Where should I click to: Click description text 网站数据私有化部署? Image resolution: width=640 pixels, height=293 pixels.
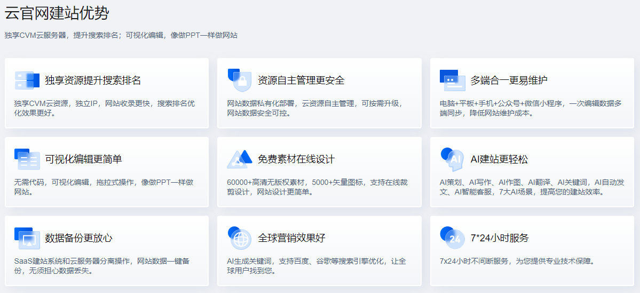315,108
